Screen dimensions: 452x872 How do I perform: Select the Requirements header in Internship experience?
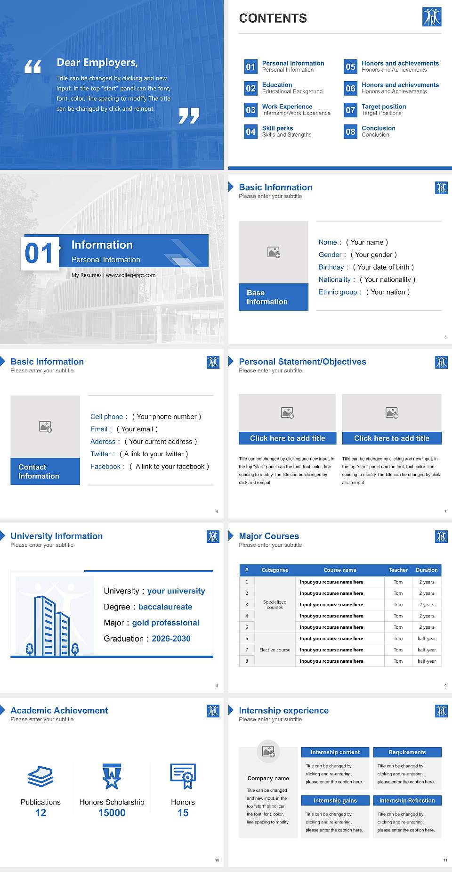click(407, 752)
